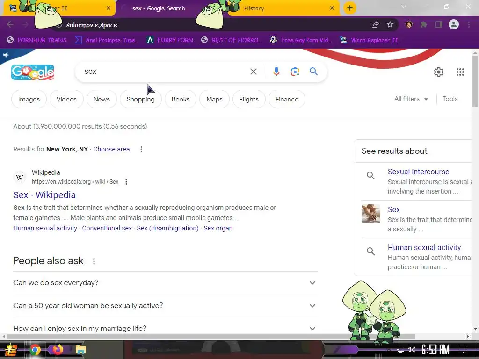
Task: Open the Sex organ sitelink
Action: (x=218, y=228)
